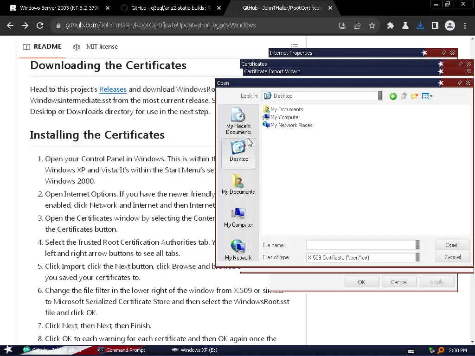Viewport: 475px width, 356px height.
Task: Show Chrome downloads
Action: 420,26
